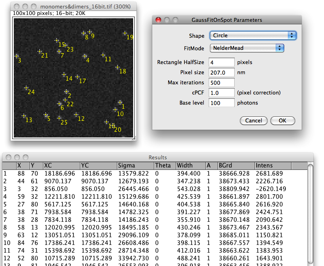The image size is (324, 266).
Task: Click the Rectangle HalfSize input field
Action: coord(222,62)
